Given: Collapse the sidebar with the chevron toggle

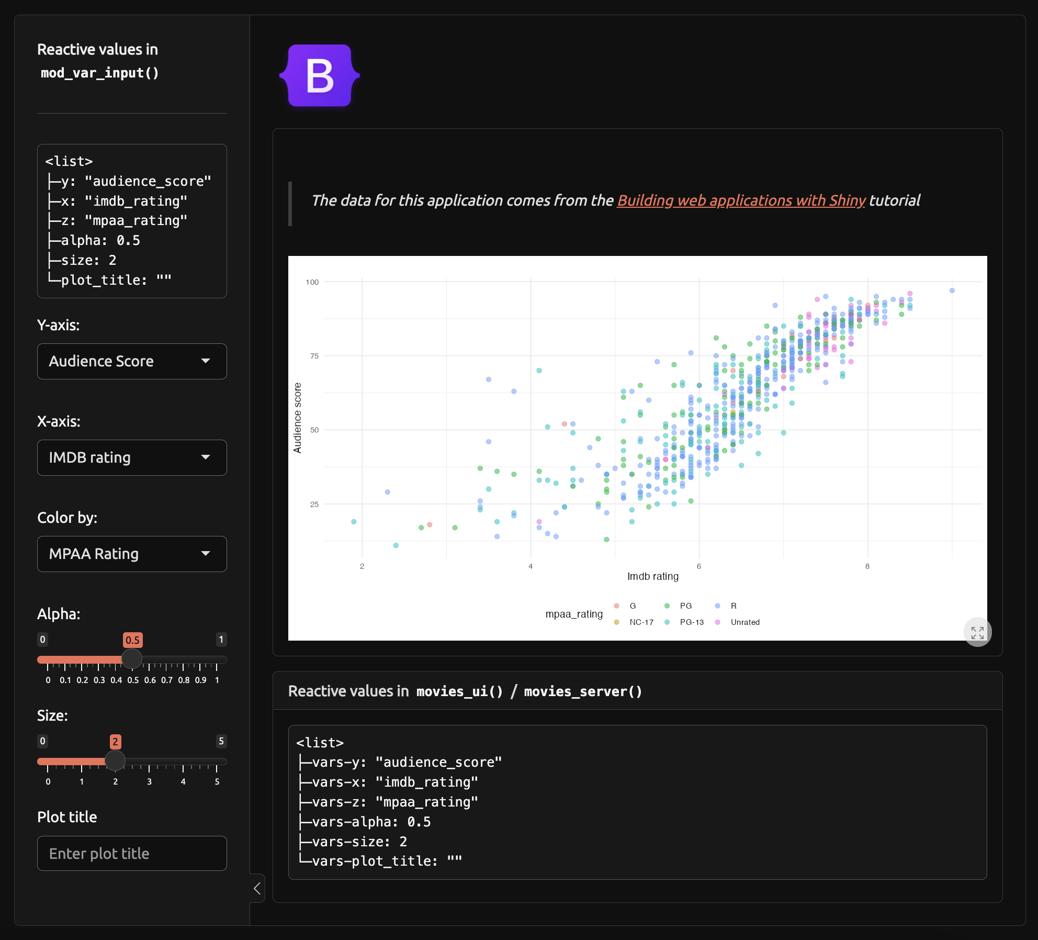Looking at the screenshot, I should coord(257,888).
